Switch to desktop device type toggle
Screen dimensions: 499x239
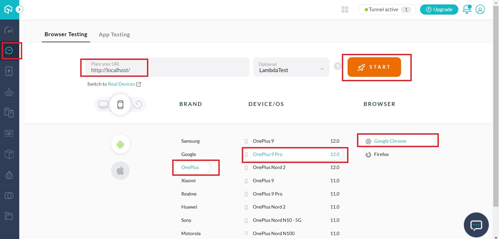pyautogui.click(x=103, y=104)
